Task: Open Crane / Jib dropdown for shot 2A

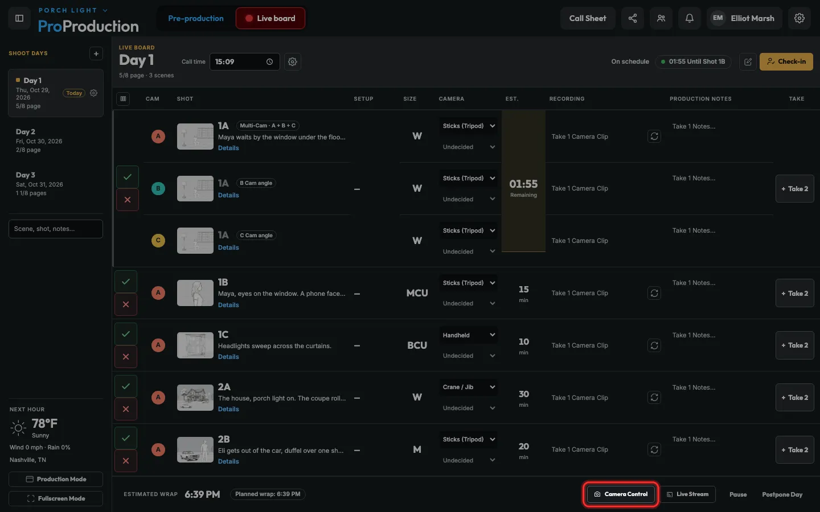Action: (469, 387)
